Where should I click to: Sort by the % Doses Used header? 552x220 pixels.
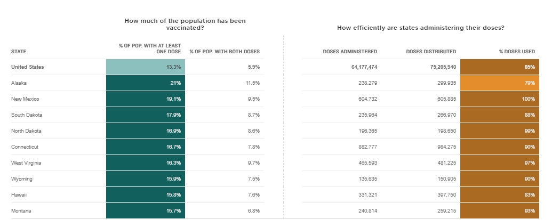click(x=517, y=52)
